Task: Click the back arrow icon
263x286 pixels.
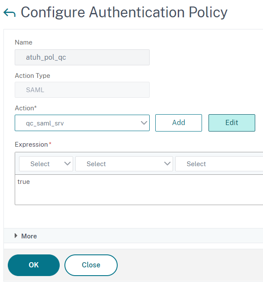Action: point(9,13)
